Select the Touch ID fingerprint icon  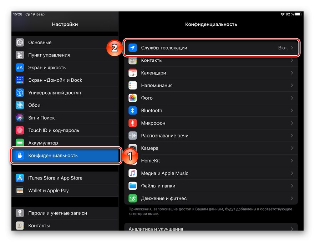[20, 130]
